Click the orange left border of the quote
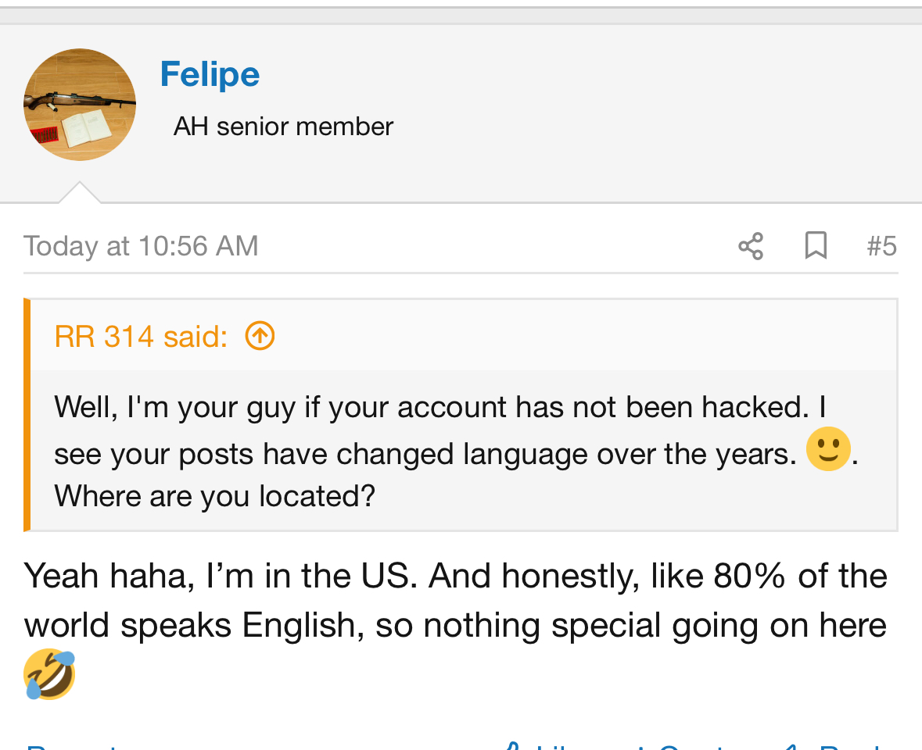This screenshot has height=750, width=922. pos(27,414)
